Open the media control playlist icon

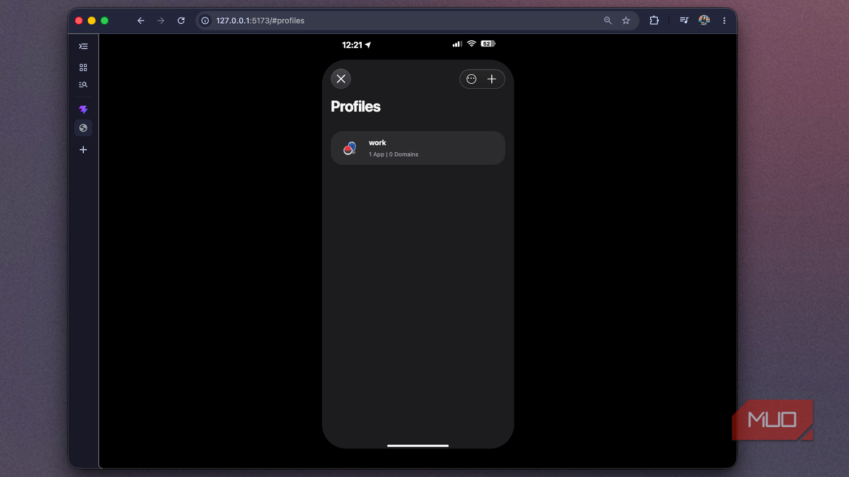pyautogui.click(x=684, y=20)
